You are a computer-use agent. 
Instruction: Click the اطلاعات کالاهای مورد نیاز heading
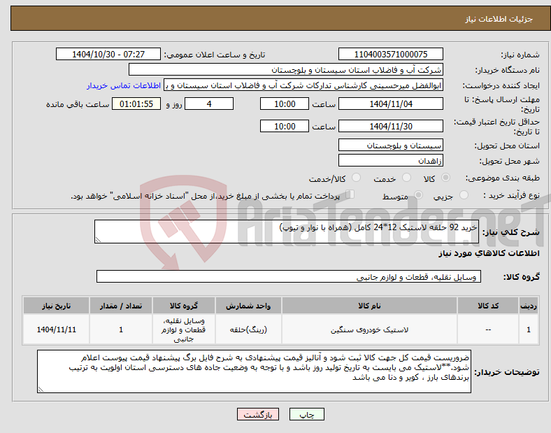[489, 253]
